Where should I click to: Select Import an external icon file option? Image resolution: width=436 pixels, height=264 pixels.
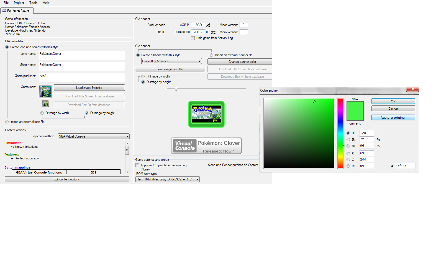[x=7, y=122]
